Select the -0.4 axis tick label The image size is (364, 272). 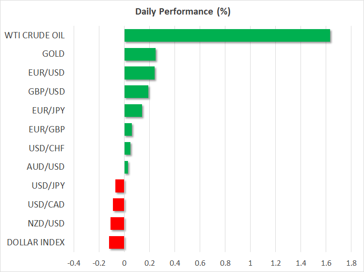[x=74, y=263]
